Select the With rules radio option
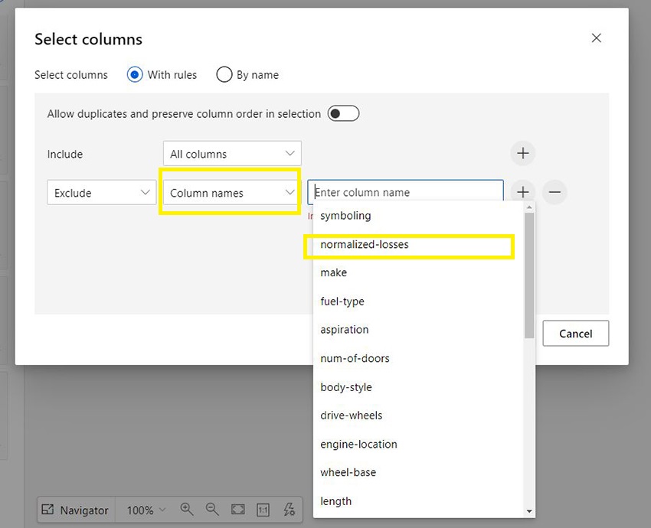 135,75
